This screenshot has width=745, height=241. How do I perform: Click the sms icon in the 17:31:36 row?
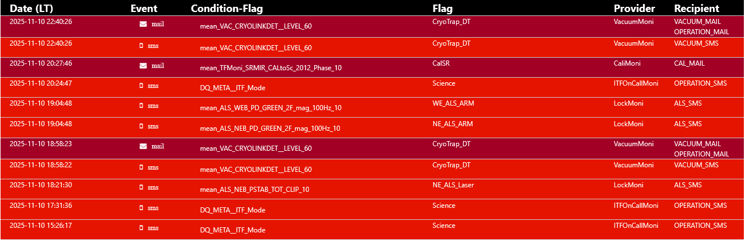coord(141,208)
